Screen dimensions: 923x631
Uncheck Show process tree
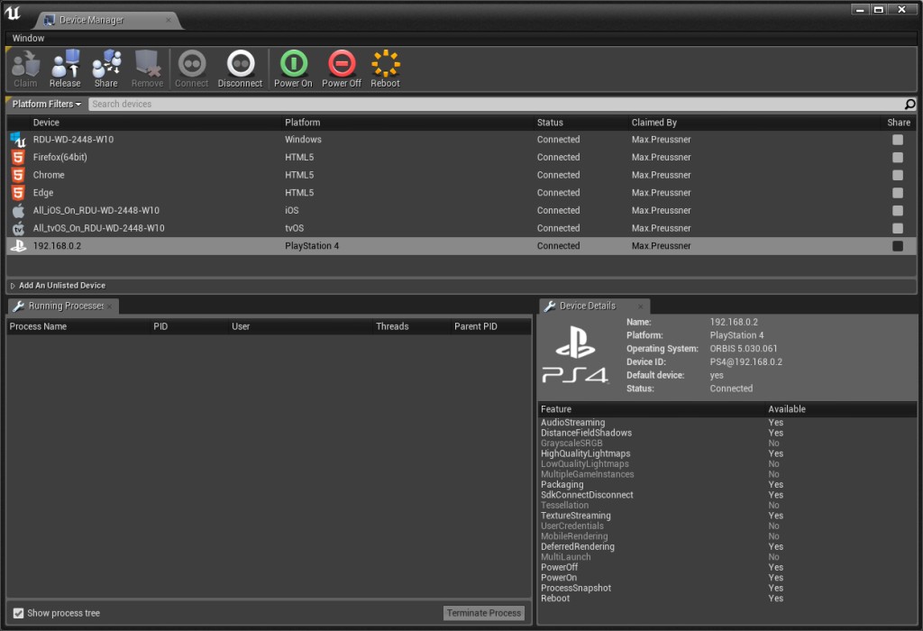pyautogui.click(x=19, y=613)
